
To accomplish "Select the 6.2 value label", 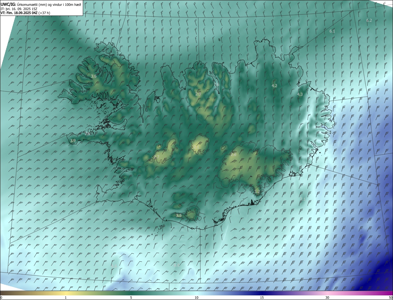I will coord(369,21).
